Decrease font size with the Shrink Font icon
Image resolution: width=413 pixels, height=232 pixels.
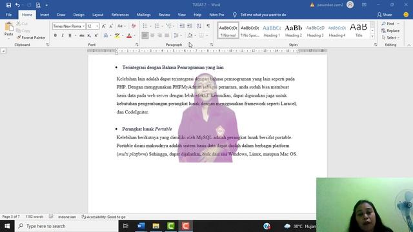click(111, 26)
